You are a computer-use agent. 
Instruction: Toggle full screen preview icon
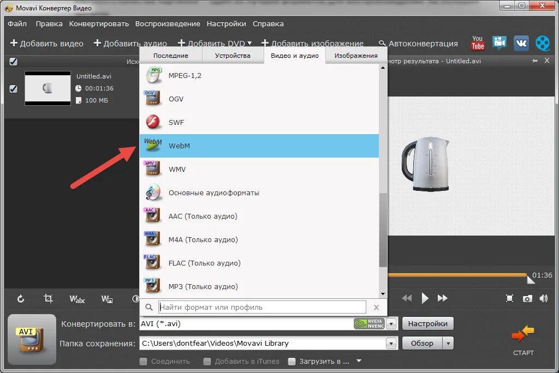click(x=509, y=298)
